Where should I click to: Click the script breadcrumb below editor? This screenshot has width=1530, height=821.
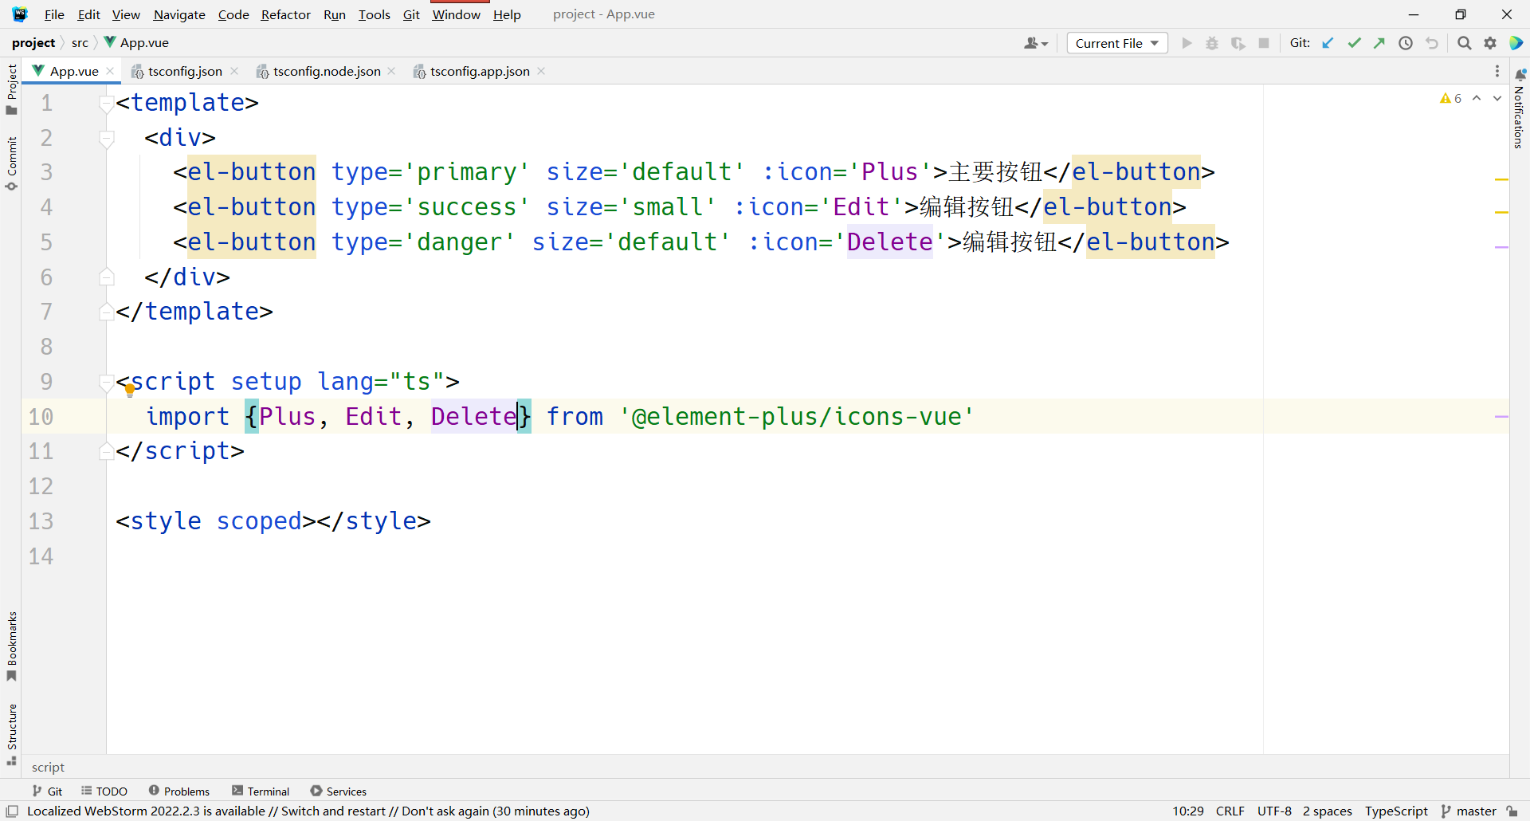click(x=48, y=767)
